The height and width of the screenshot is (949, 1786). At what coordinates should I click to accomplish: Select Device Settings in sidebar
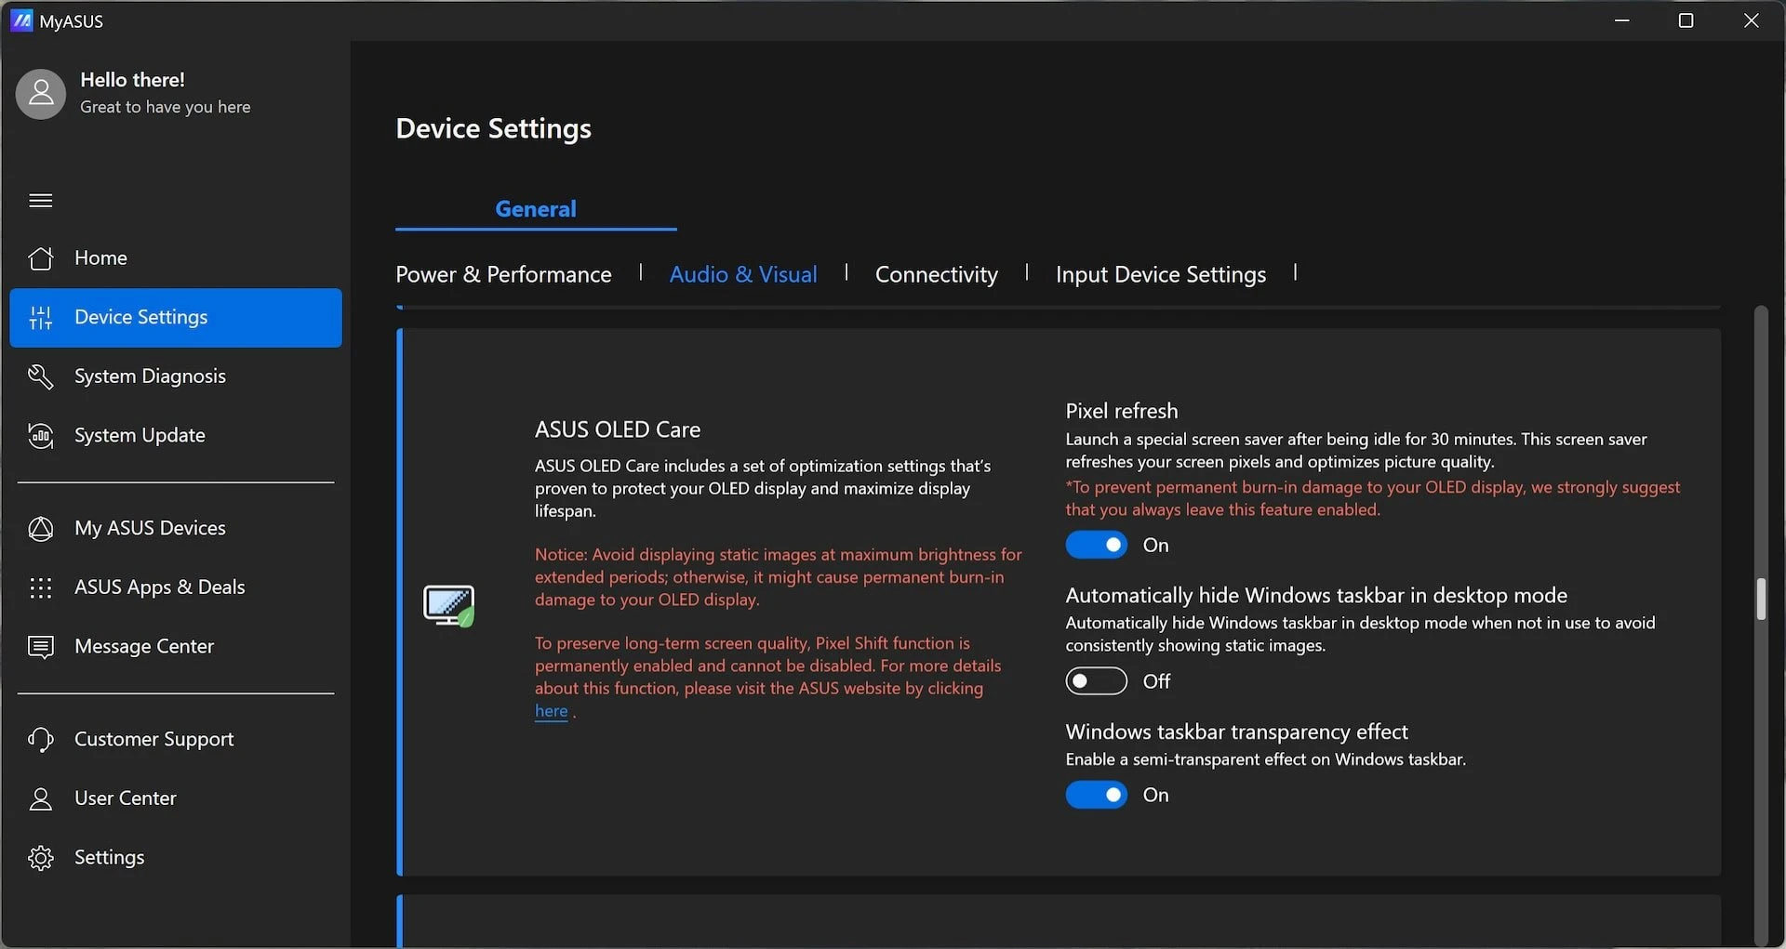176,318
